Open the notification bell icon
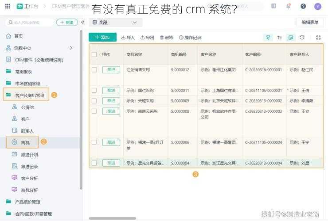 click(289, 6)
